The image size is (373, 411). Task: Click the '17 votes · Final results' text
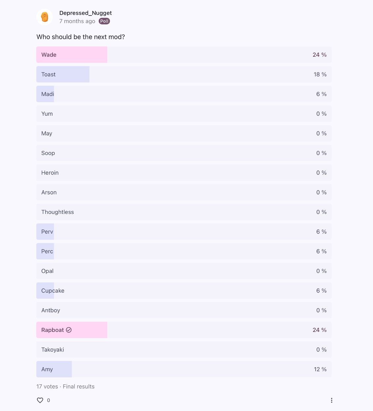point(65,387)
